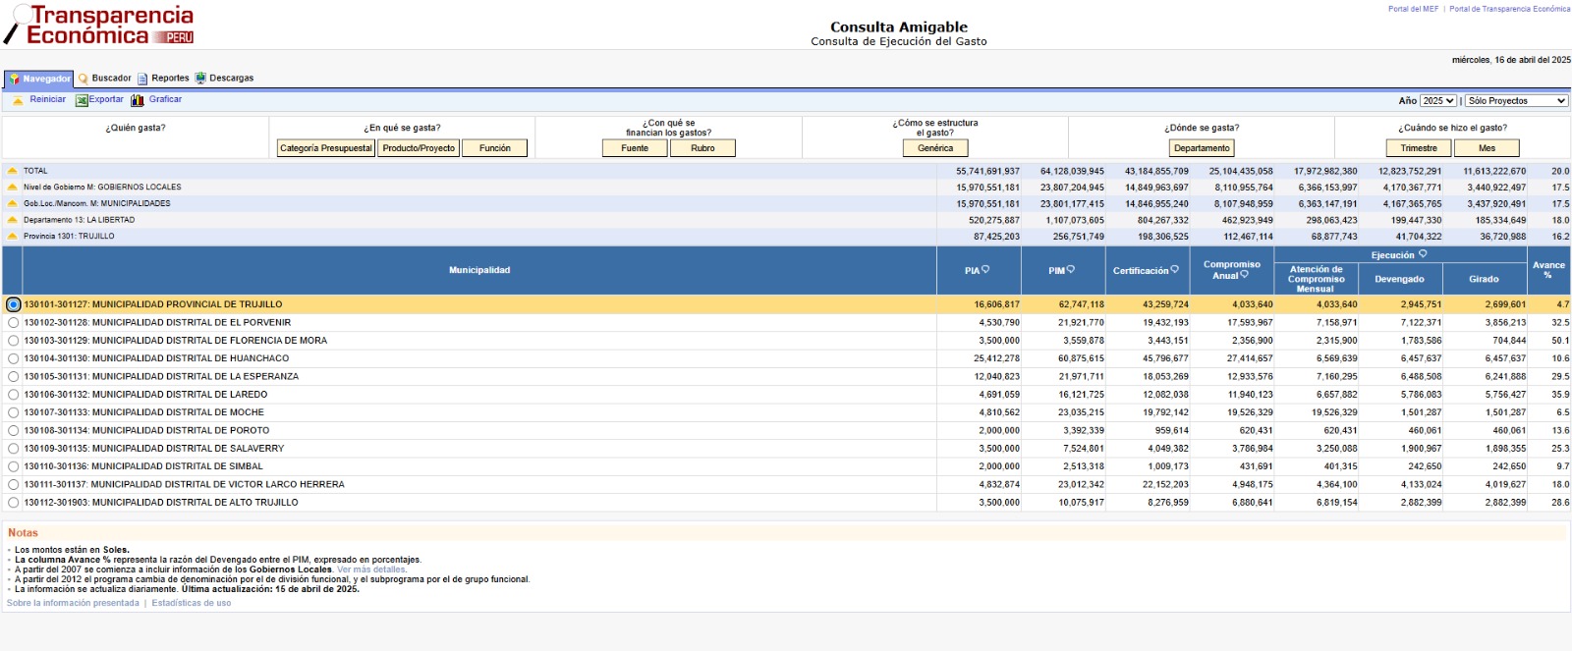This screenshot has height=651, width=1572.
Task: Click the Categoría Presupuestal button
Action: click(x=326, y=148)
